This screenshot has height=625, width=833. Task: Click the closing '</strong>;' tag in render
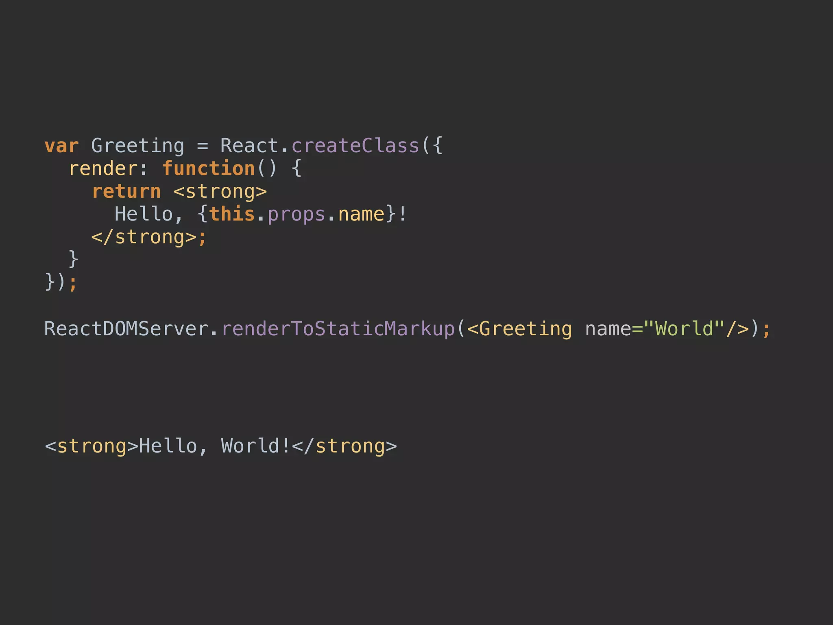coord(149,237)
